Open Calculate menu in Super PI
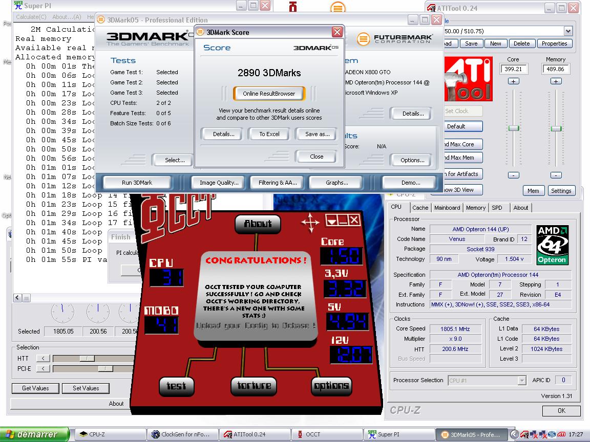 click(31, 17)
